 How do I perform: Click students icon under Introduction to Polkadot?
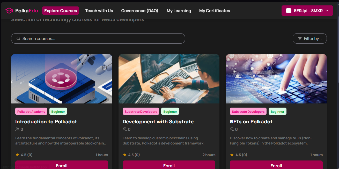[17, 129]
